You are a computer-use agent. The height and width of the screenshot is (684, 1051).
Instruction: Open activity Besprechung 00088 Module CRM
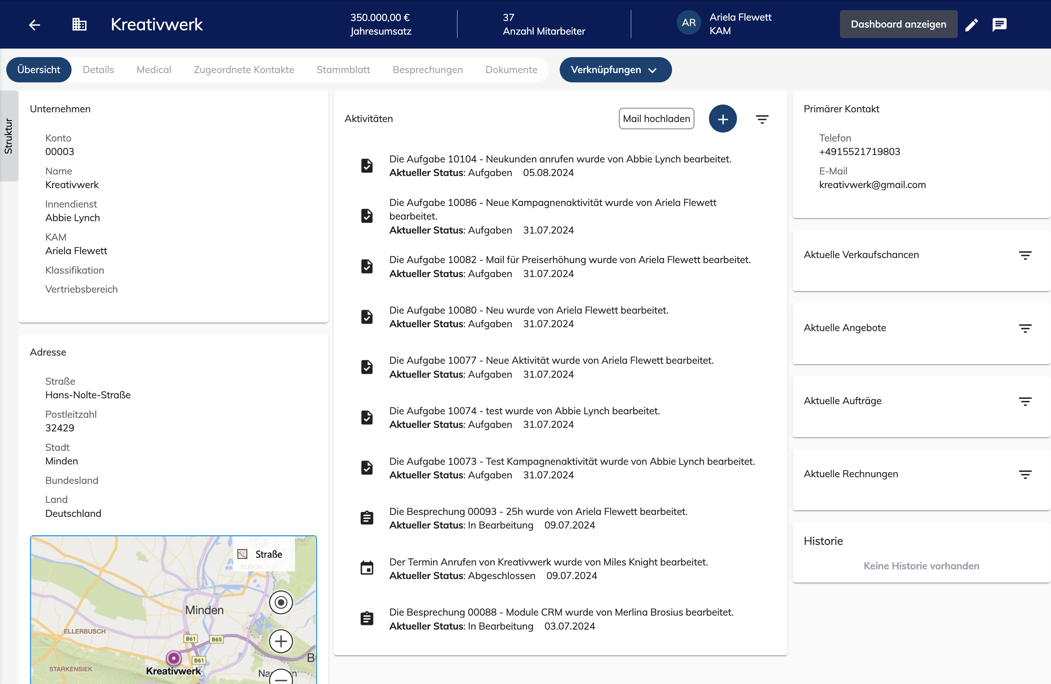pos(561,619)
